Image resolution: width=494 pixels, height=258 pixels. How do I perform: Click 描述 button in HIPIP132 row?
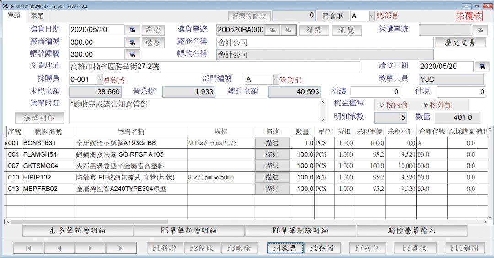pyautogui.click(x=272, y=178)
